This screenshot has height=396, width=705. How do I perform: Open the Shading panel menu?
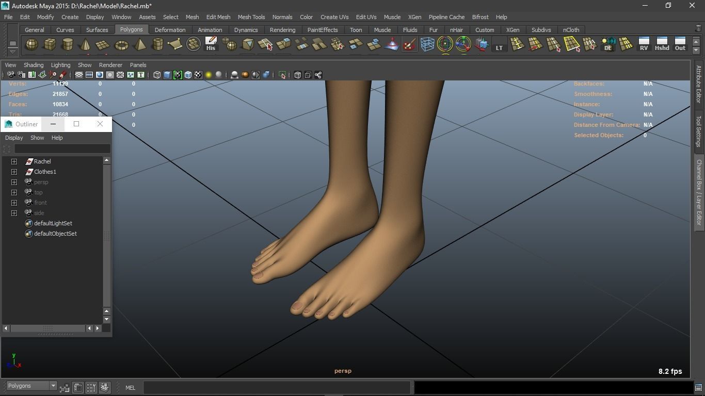click(34, 65)
